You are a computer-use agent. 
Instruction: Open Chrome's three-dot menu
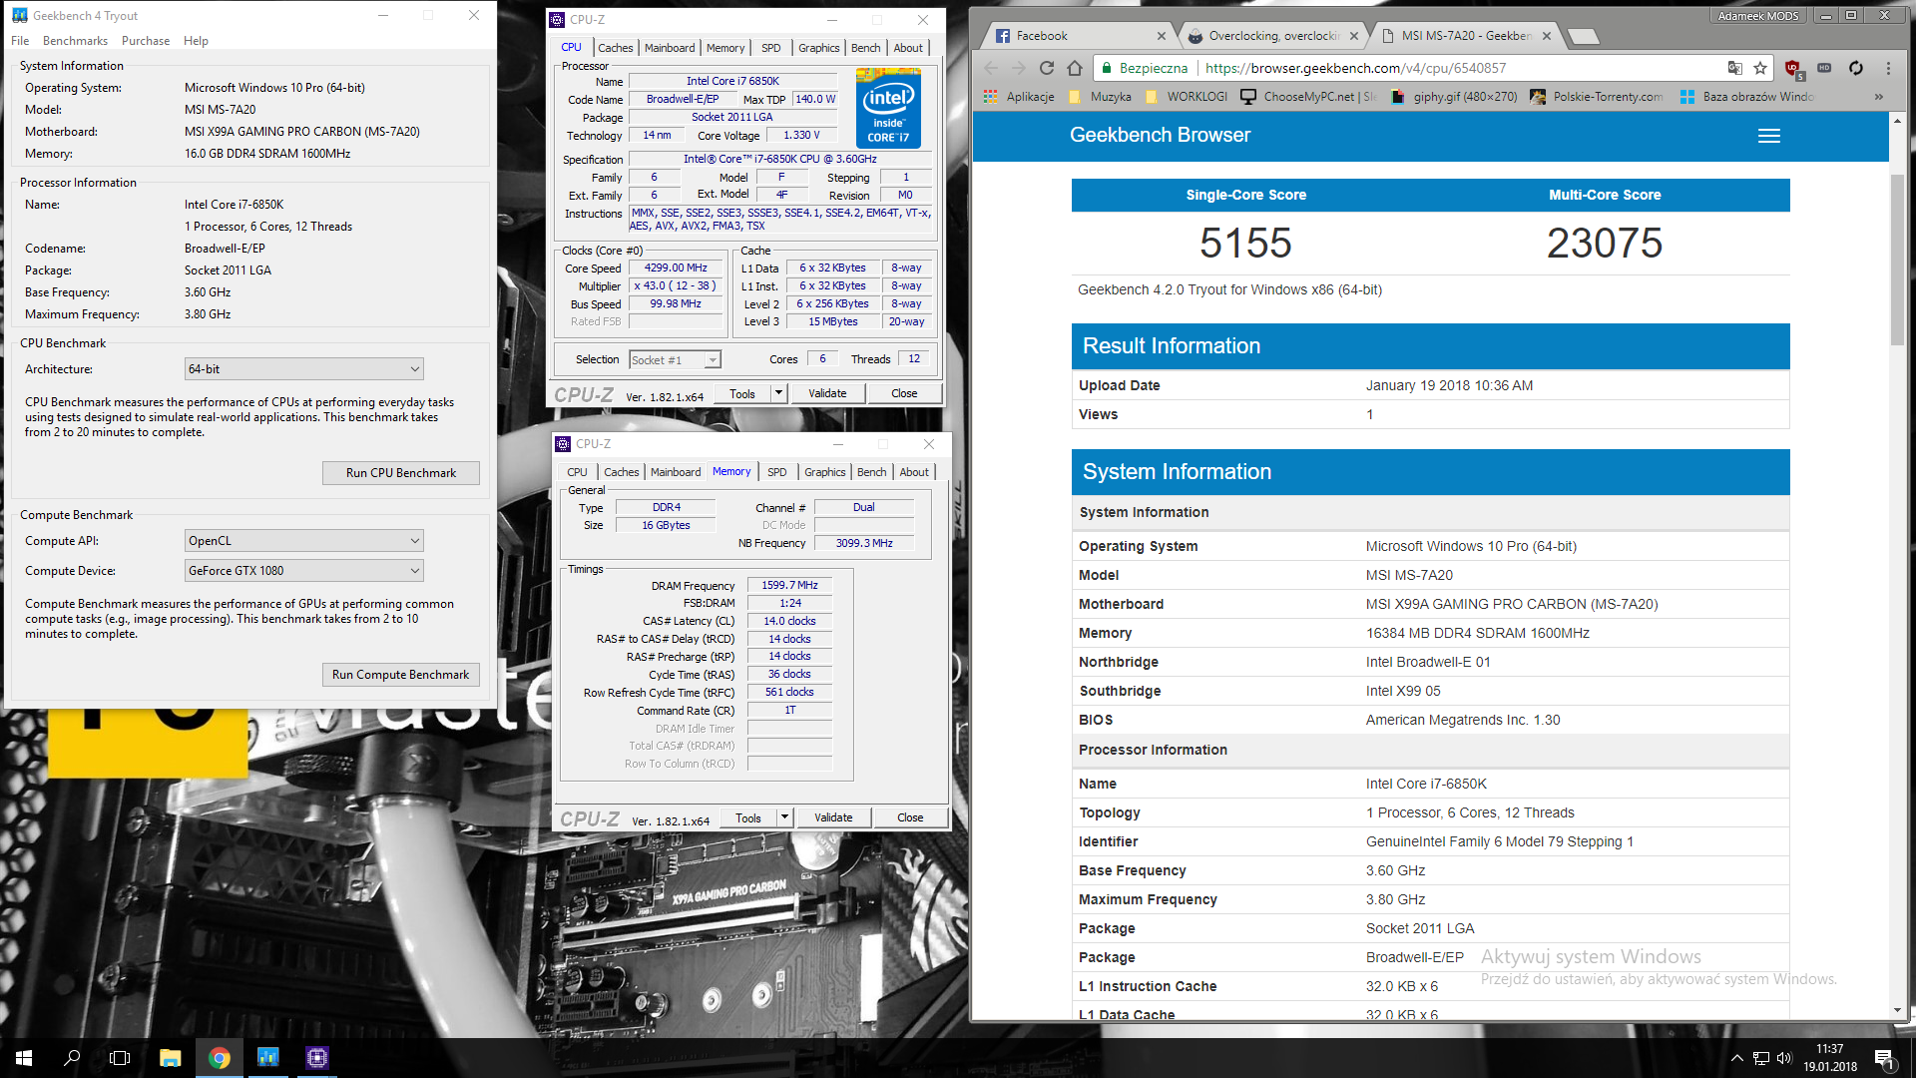click(1888, 68)
